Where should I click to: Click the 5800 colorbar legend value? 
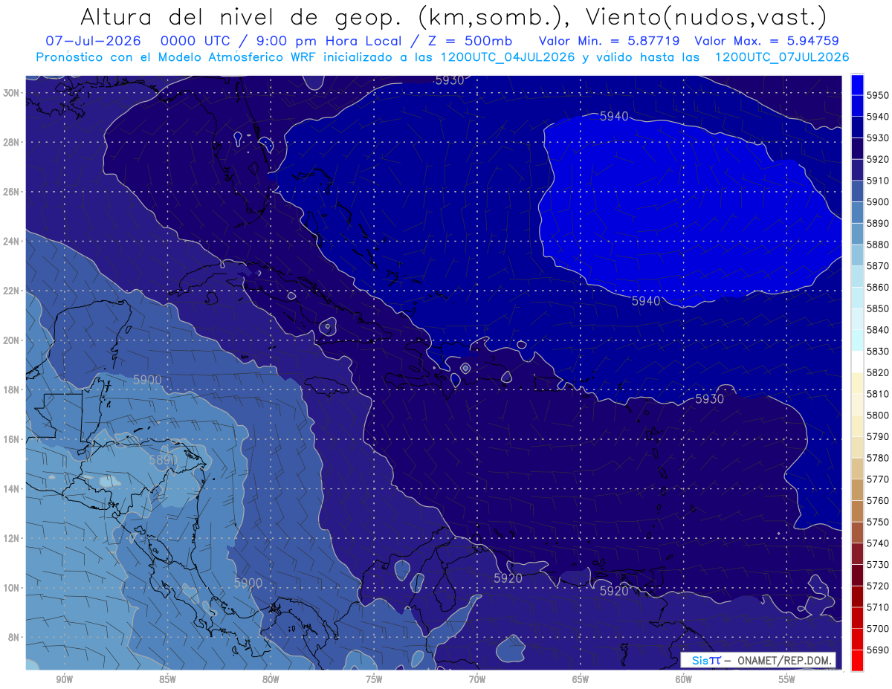coord(877,415)
